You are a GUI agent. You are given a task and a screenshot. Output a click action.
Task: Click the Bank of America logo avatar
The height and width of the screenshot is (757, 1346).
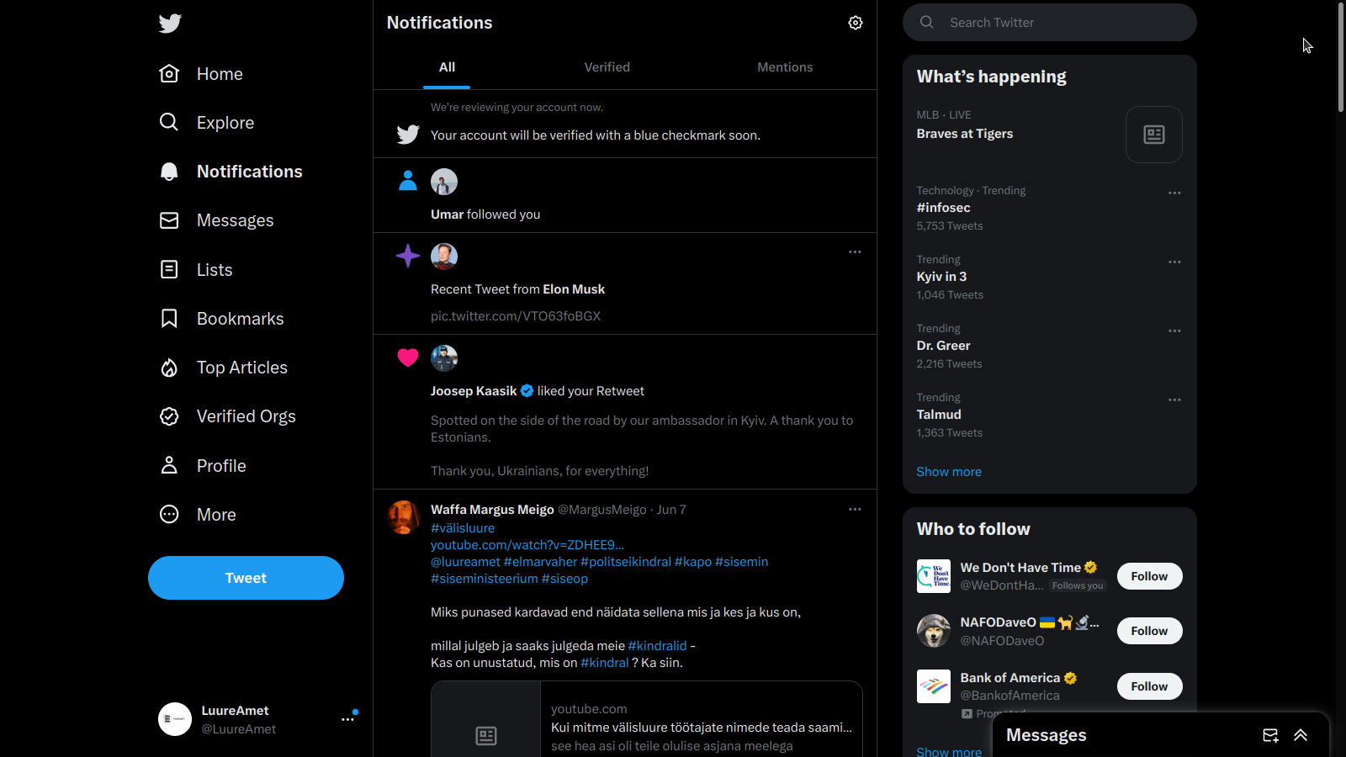coord(934,686)
